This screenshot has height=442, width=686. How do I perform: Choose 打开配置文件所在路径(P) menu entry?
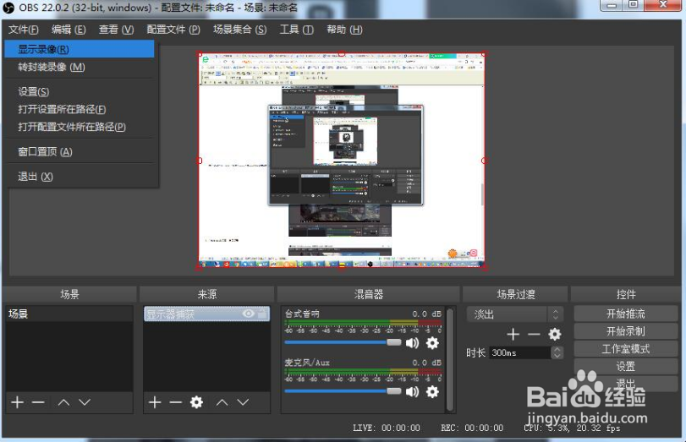pyautogui.click(x=80, y=127)
